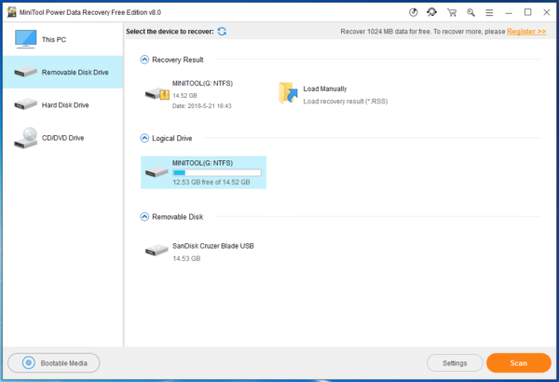
Task: Maximize the MiniTool window
Action: click(x=527, y=12)
